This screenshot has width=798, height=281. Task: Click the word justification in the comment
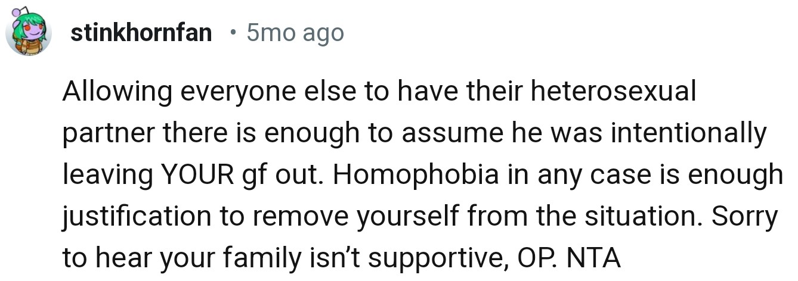(136, 218)
